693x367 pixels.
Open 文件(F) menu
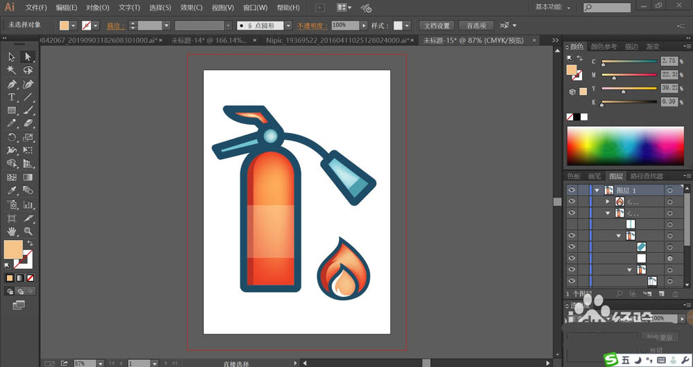click(36, 8)
